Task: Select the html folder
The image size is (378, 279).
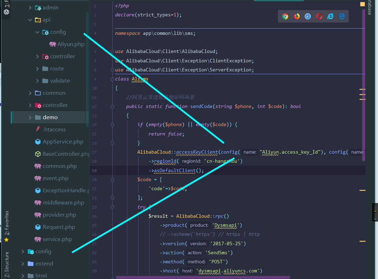Action: click(x=41, y=276)
